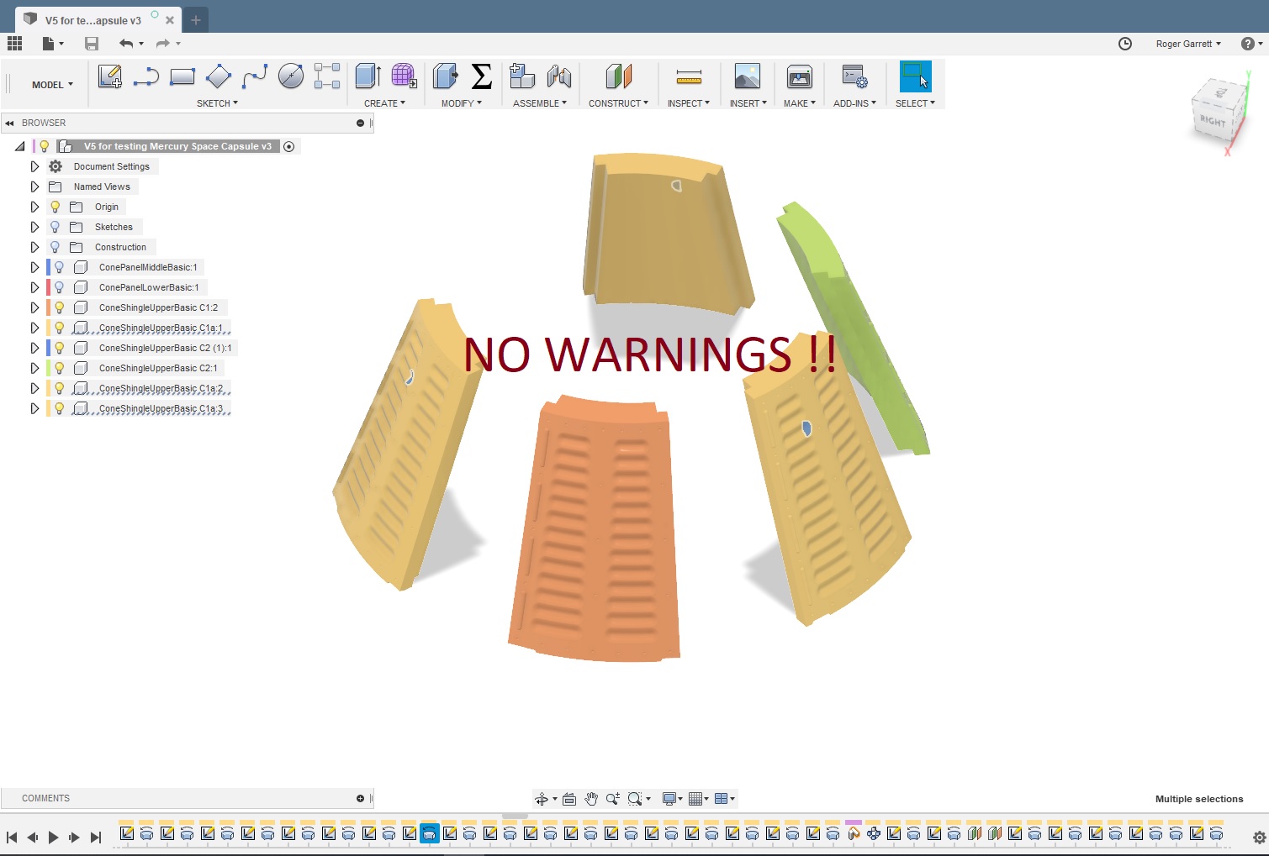Image resolution: width=1269 pixels, height=856 pixels.
Task: Select the Create Sketch tool
Action: 109,76
